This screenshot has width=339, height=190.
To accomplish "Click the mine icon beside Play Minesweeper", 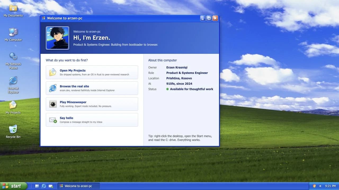I will coord(53,104).
